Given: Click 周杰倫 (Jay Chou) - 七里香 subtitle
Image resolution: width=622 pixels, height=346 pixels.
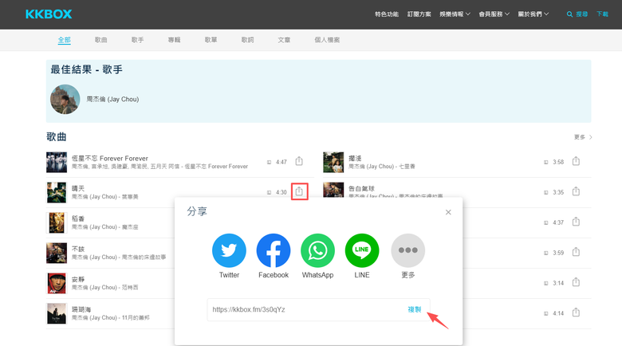Looking at the screenshot, I should point(382,167).
